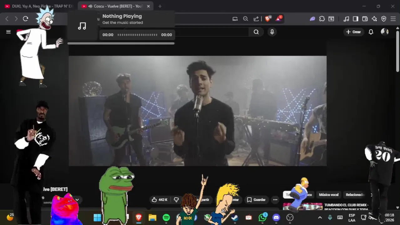Save the video with Guardar
The width and height of the screenshot is (400, 225).
point(256,200)
